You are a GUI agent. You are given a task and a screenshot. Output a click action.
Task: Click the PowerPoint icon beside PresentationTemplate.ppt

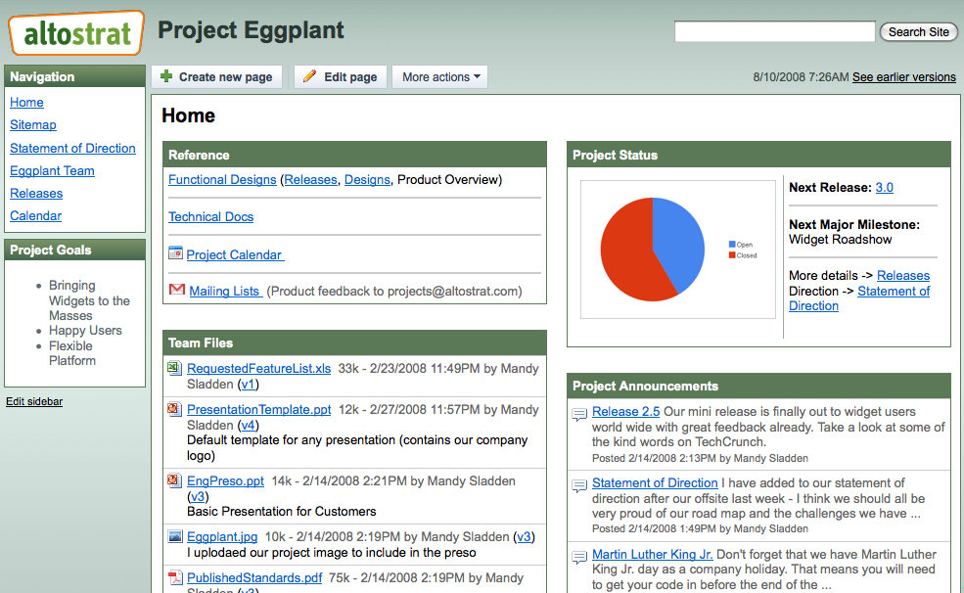pos(174,409)
